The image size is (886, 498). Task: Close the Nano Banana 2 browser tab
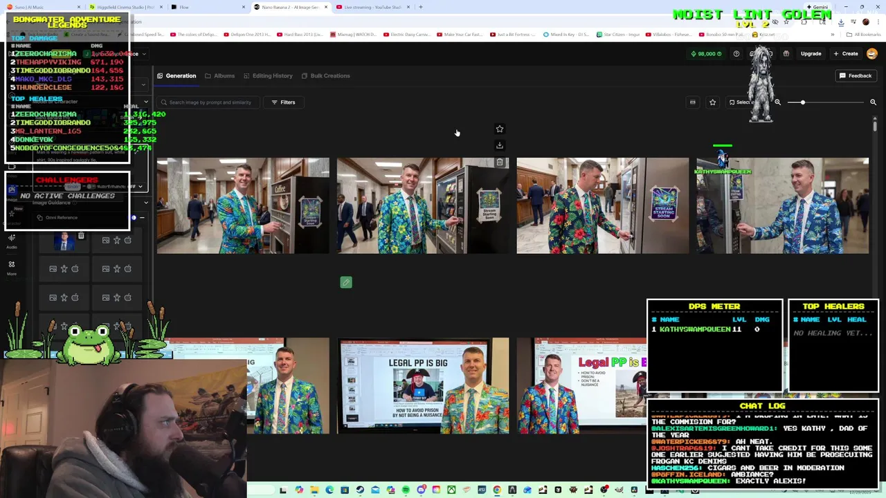coord(326,7)
